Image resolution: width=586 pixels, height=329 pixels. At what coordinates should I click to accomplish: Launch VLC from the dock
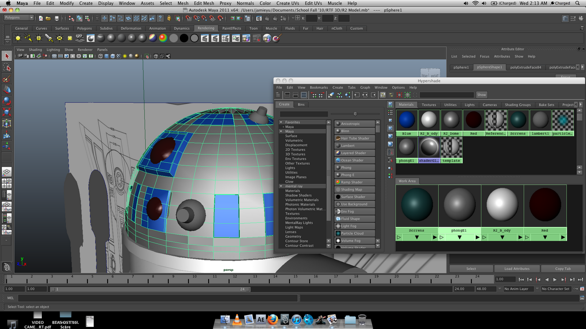(237, 320)
